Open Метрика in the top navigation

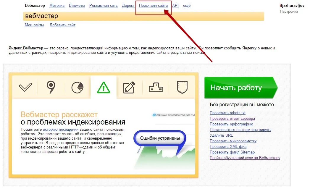(x=57, y=6)
